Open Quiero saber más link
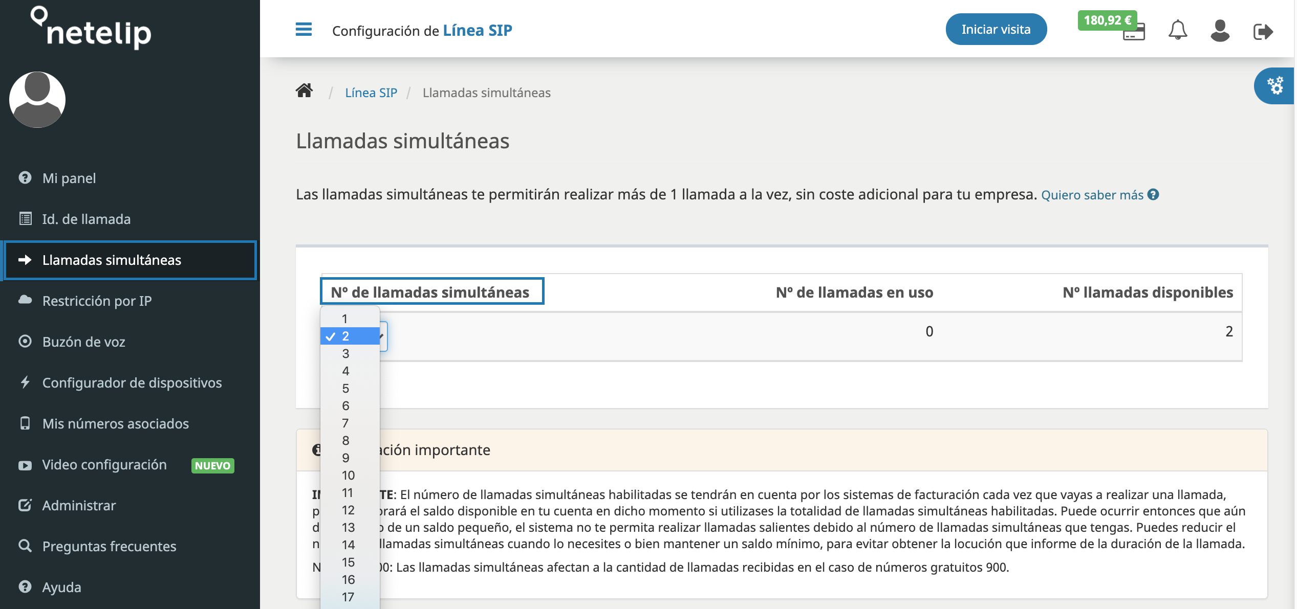The height and width of the screenshot is (609, 1297). (1092, 195)
